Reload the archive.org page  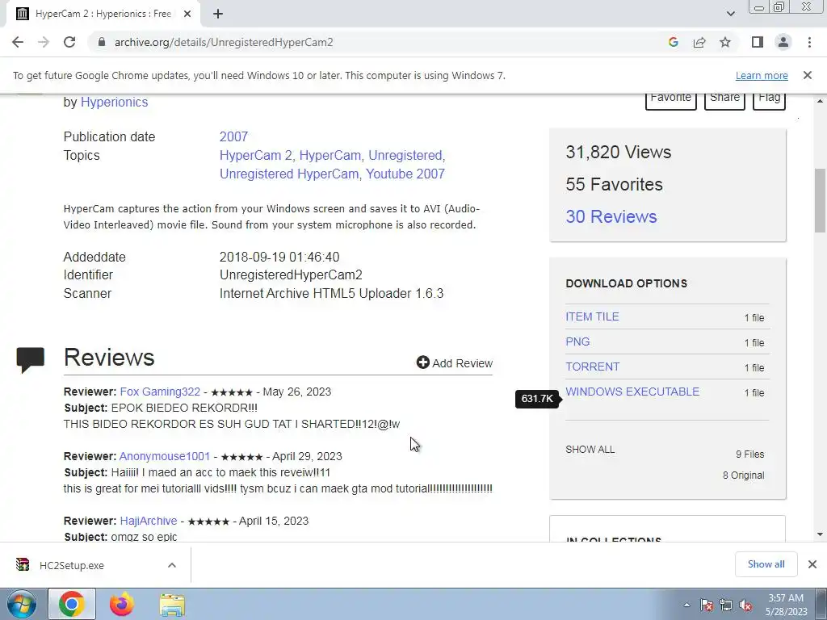point(69,42)
